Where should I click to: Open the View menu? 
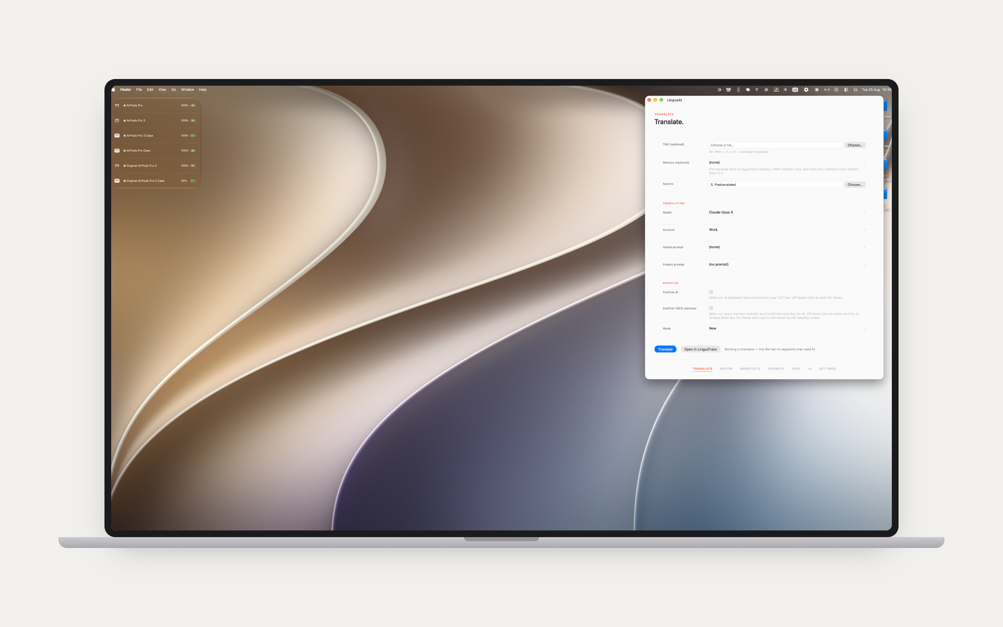(x=162, y=89)
